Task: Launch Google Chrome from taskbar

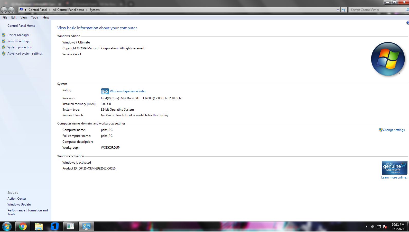Action: (x=23, y=227)
